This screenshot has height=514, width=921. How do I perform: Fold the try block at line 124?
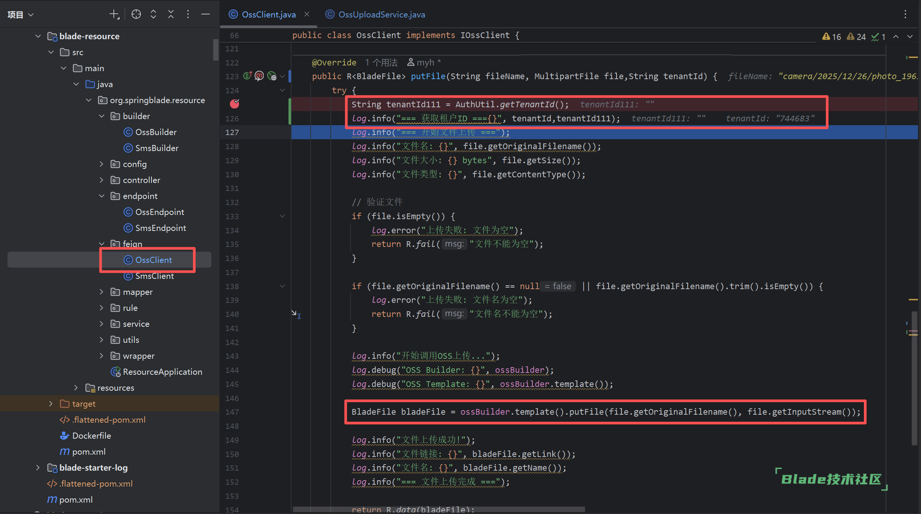pyautogui.click(x=282, y=90)
